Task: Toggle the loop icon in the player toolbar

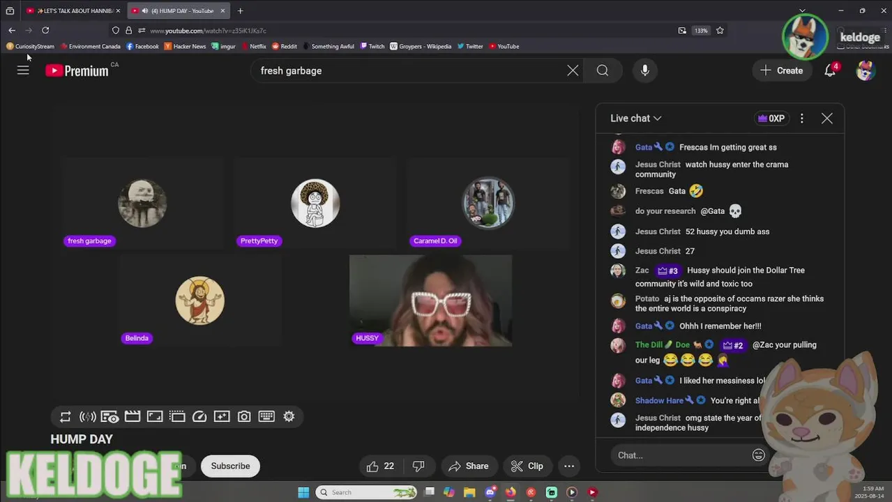Action: (65, 416)
